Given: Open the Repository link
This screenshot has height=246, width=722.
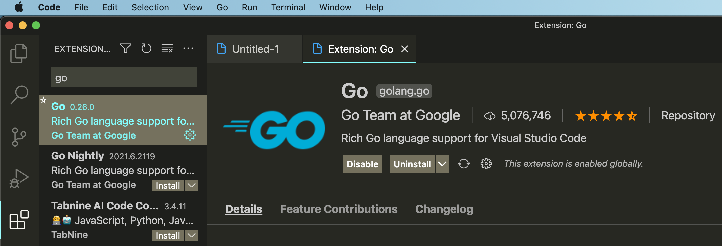Looking at the screenshot, I should 688,115.
